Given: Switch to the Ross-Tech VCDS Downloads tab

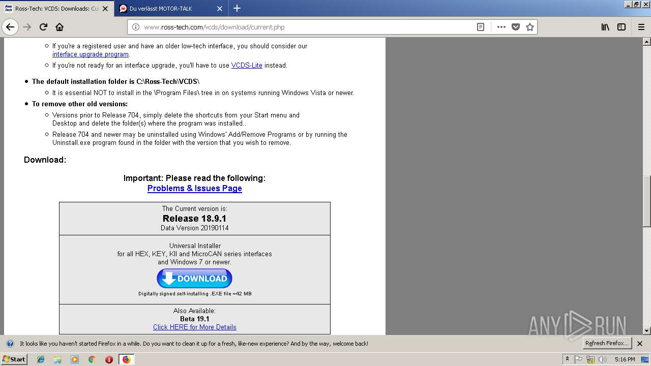Looking at the screenshot, I should point(57,9).
